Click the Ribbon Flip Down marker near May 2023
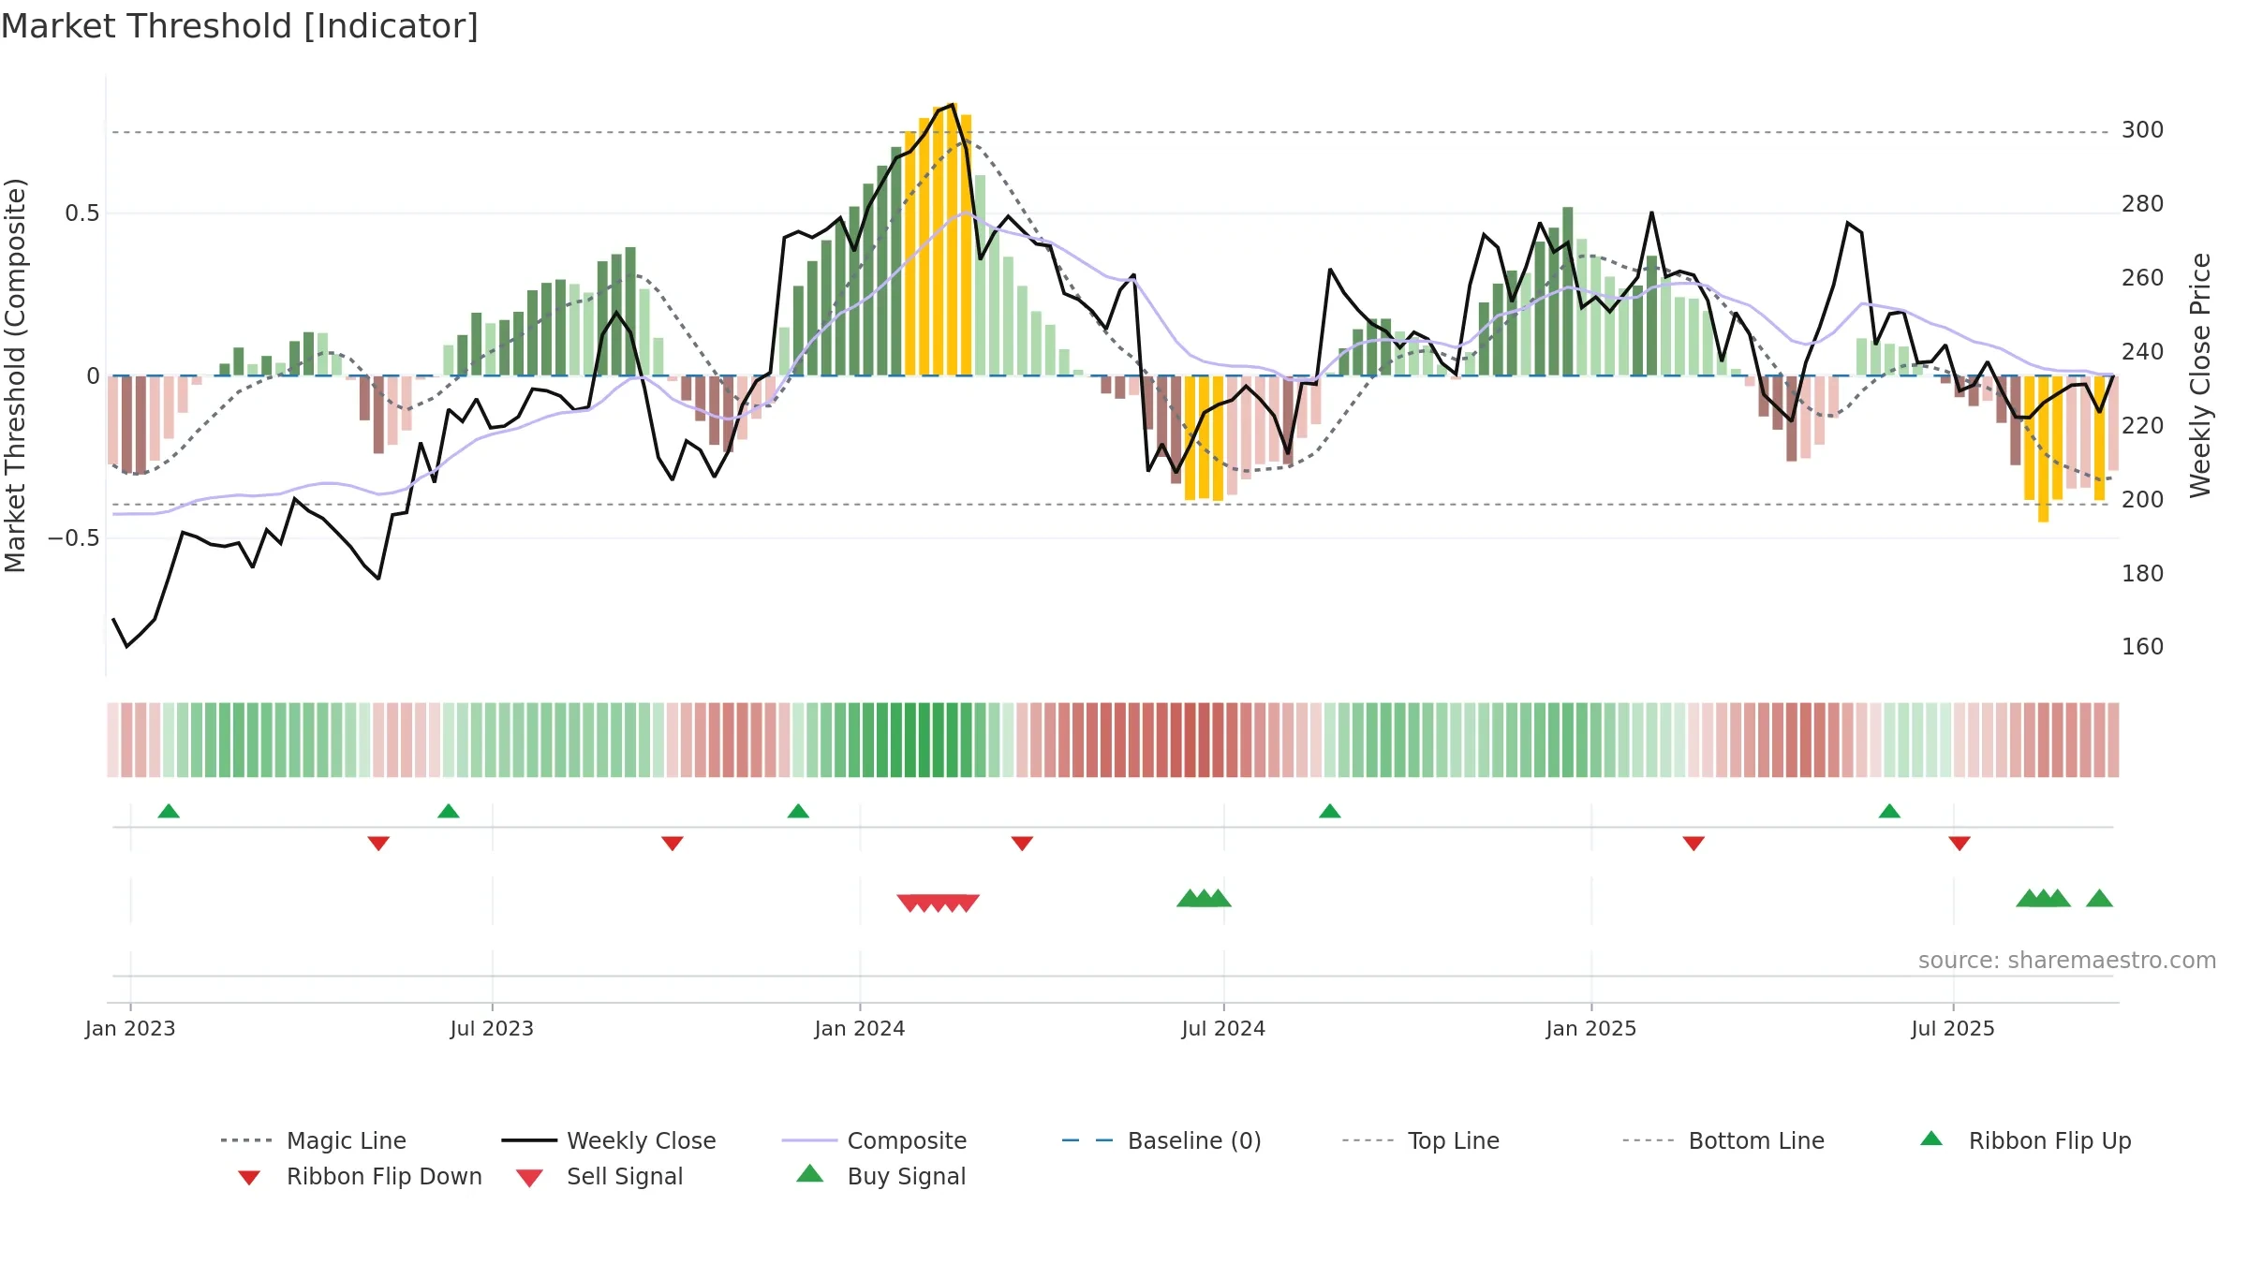This screenshot has width=2248, height=1264. click(x=378, y=844)
